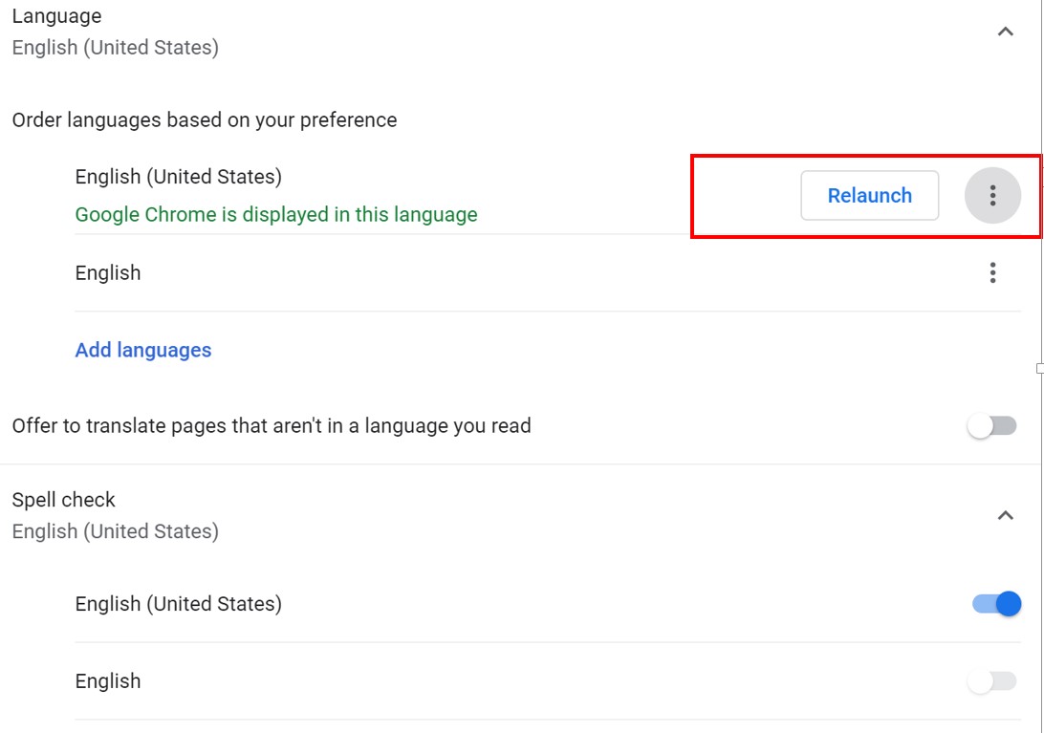Collapse the Spell check section chevron
Viewport: 1044px width, 733px height.
[x=1006, y=515]
